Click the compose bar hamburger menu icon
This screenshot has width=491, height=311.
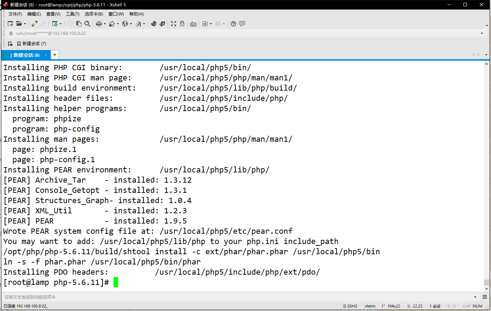click(x=485, y=297)
